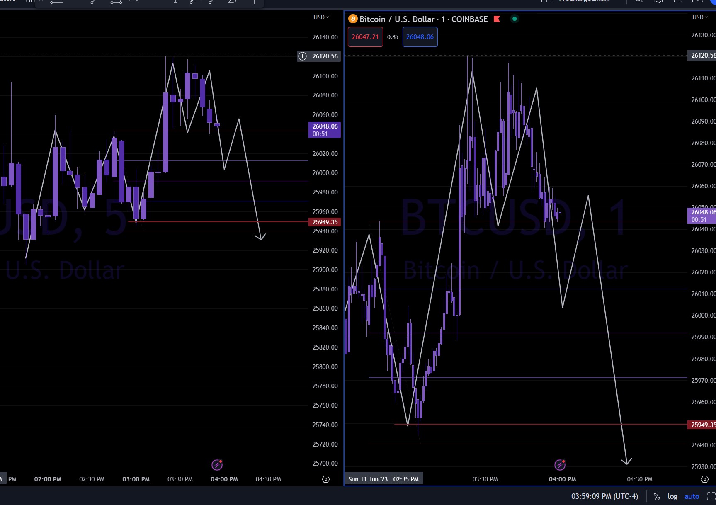Click the 26100.00 price on left axis
This screenshot has height=505, width=716.
click(325, 76)
